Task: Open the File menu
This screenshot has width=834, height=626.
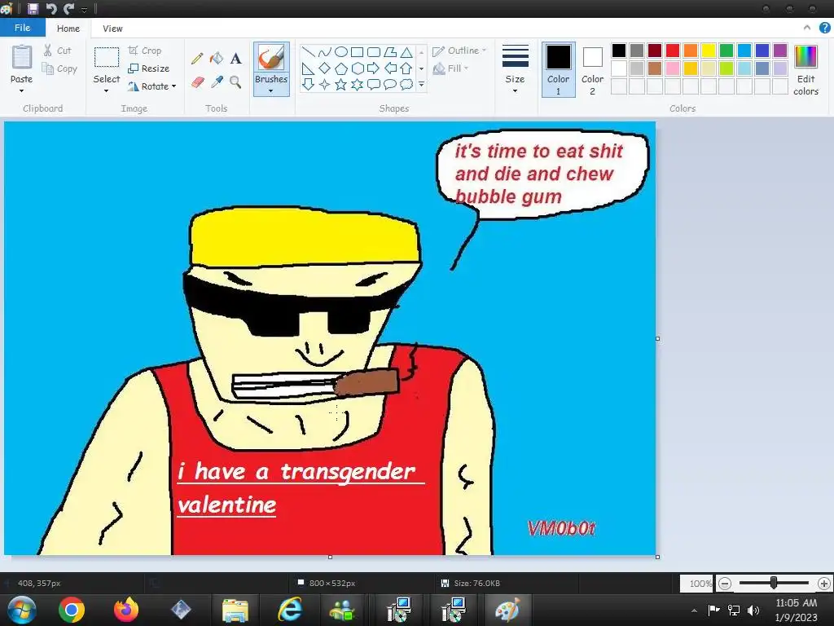Action: 22,28
